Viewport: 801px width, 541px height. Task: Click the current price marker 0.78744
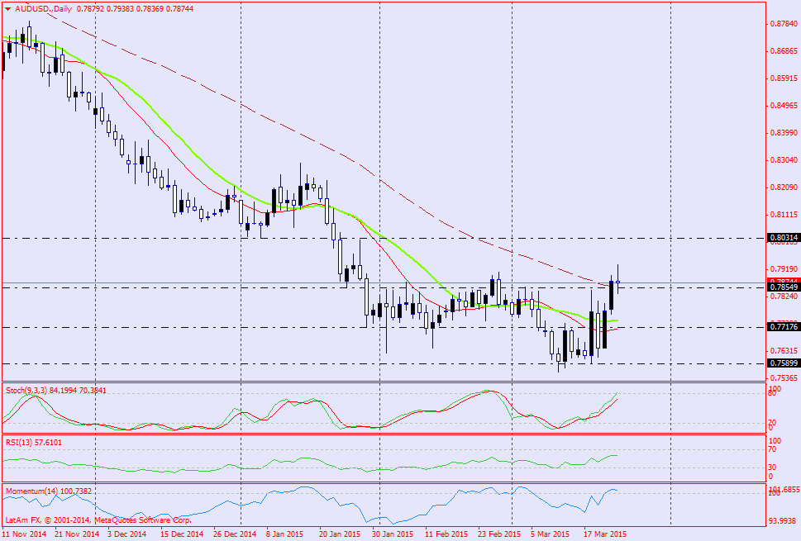(783, 282)
